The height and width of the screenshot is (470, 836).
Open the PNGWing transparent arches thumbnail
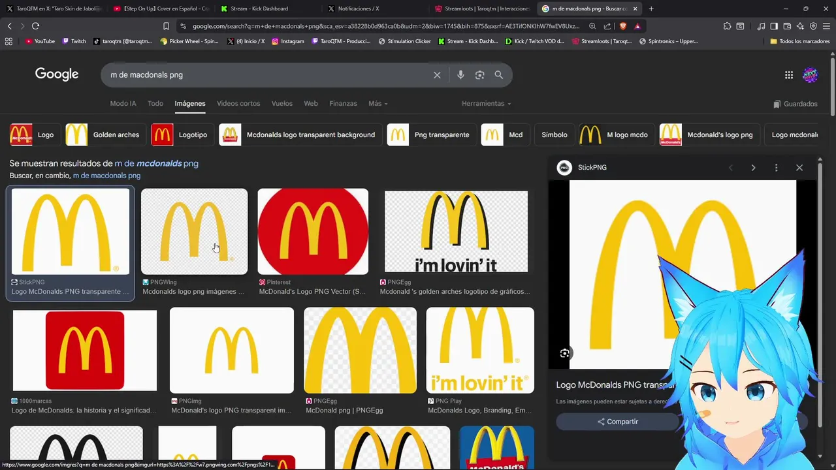[x=194, y=232]
